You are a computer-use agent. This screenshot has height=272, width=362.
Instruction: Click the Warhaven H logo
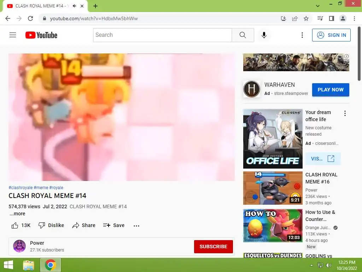pyautogui.click(x=252, y=89)
